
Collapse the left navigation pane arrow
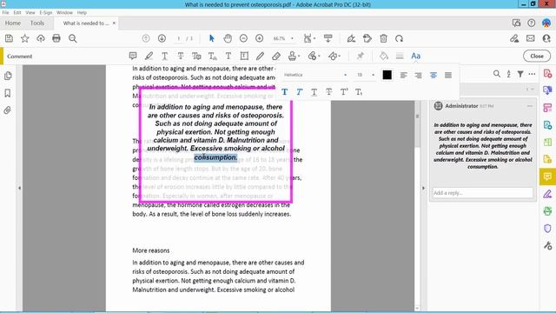pyautogui.click(x=19, y=188)
